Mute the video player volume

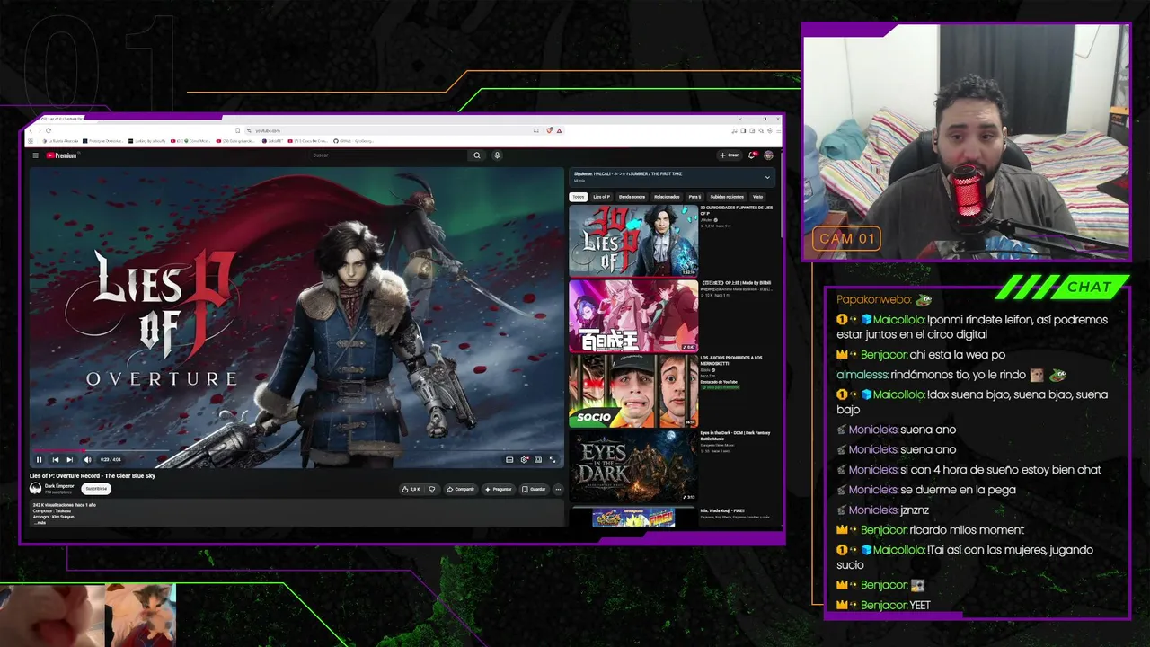(x=87, y=459)
